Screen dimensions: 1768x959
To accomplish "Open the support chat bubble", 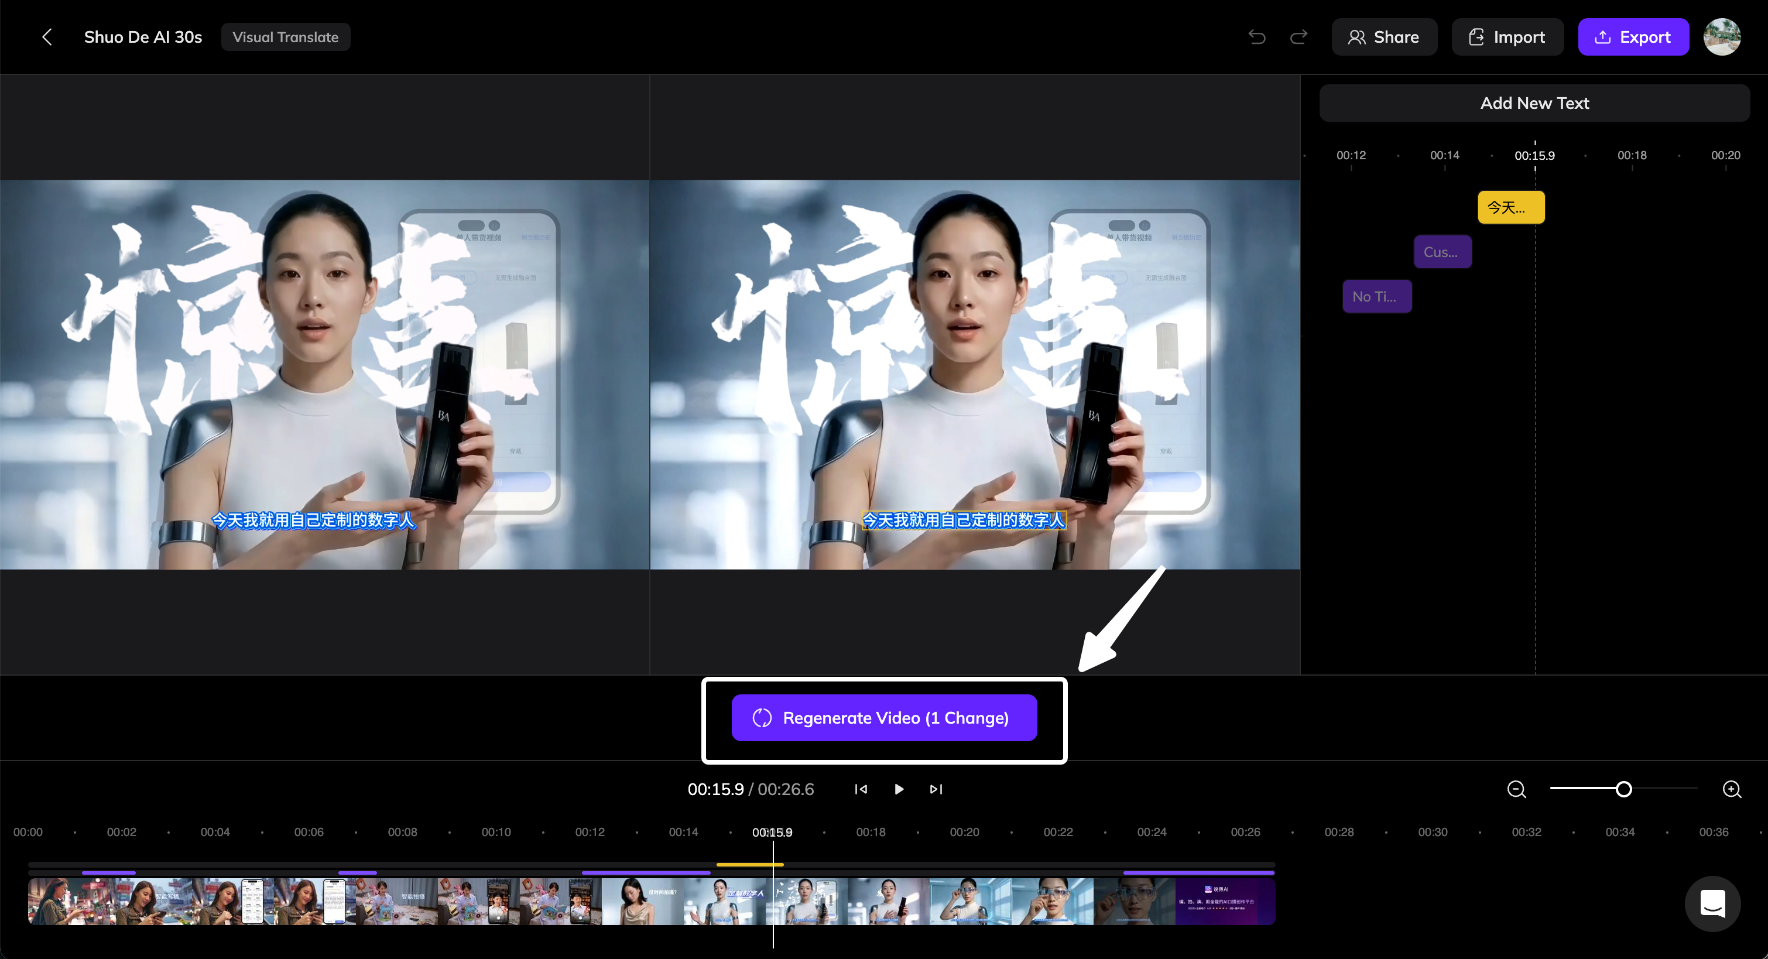I will (1712, 904).
